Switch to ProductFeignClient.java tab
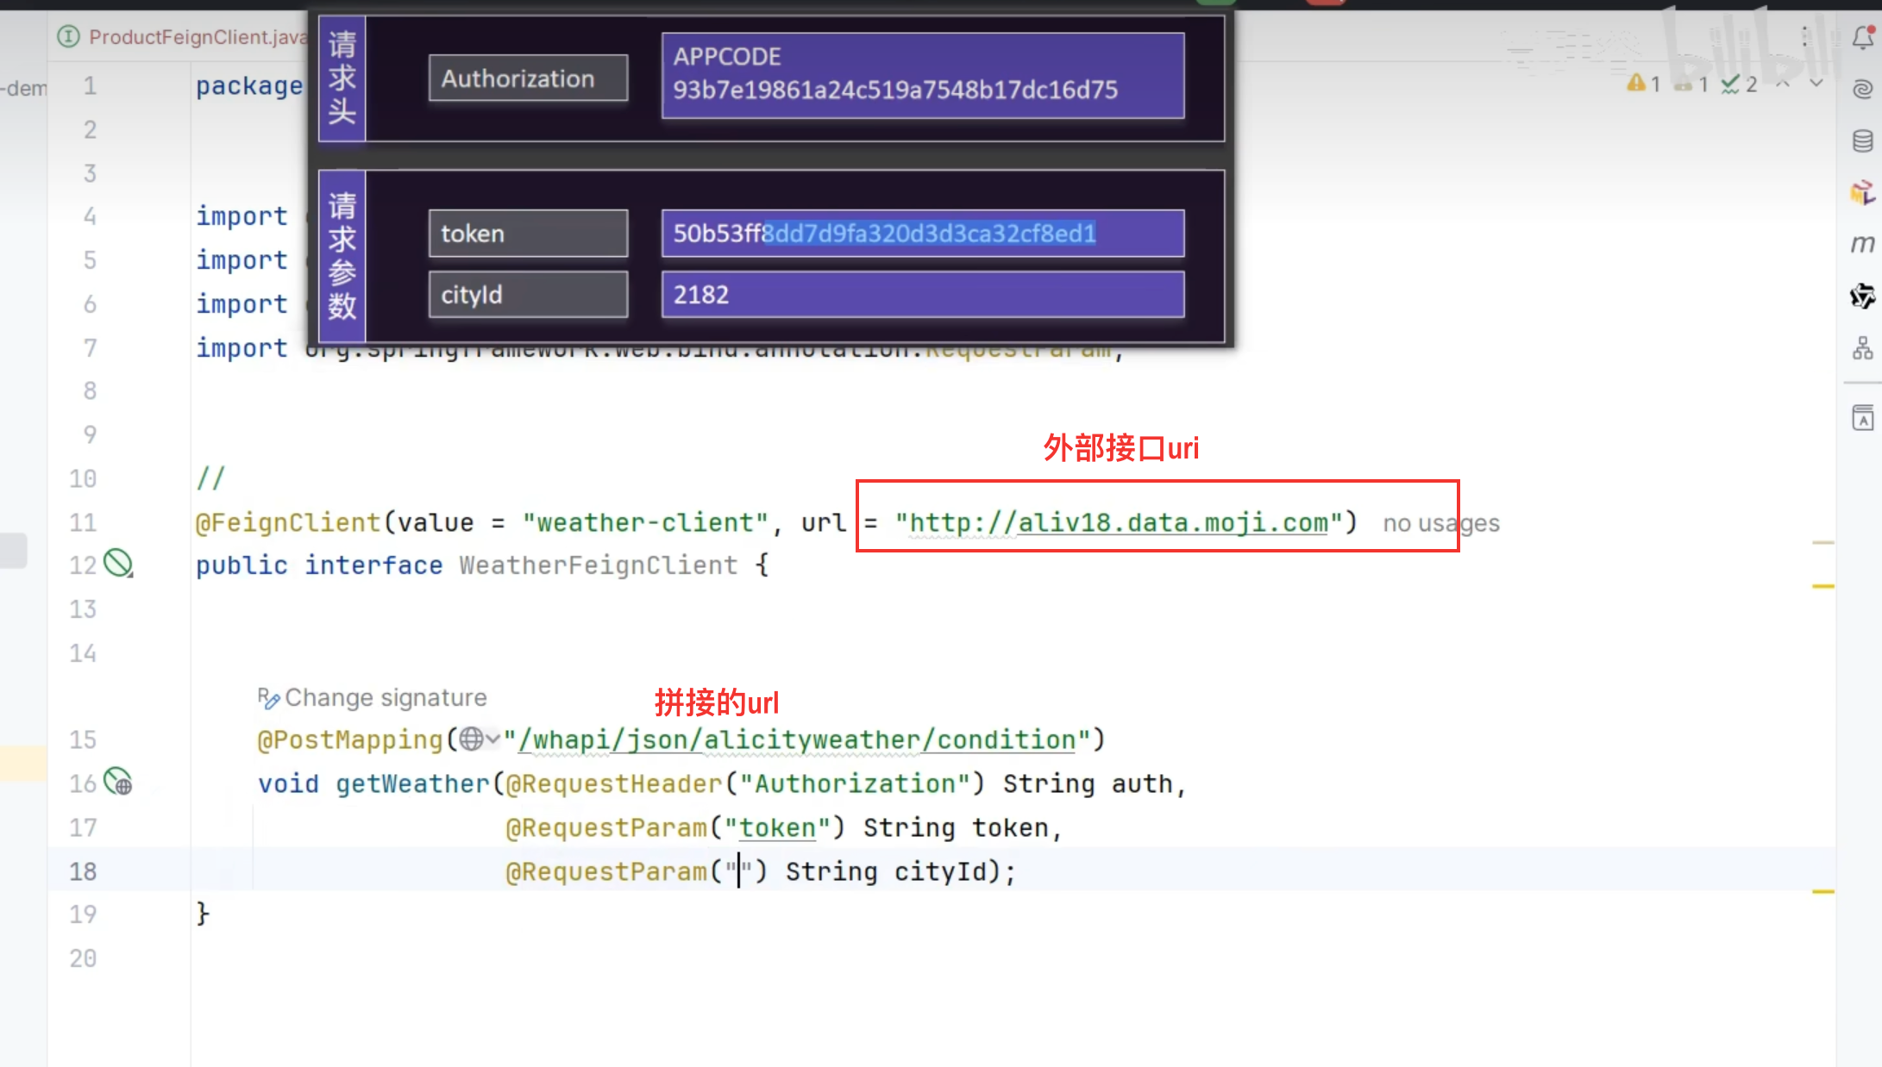Screen dimensions: 1882x1067 click(x=183, y=37)
